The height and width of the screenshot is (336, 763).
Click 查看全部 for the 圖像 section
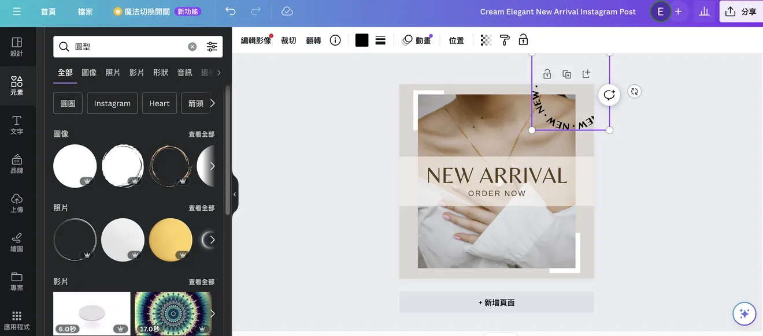click(201, 134)
